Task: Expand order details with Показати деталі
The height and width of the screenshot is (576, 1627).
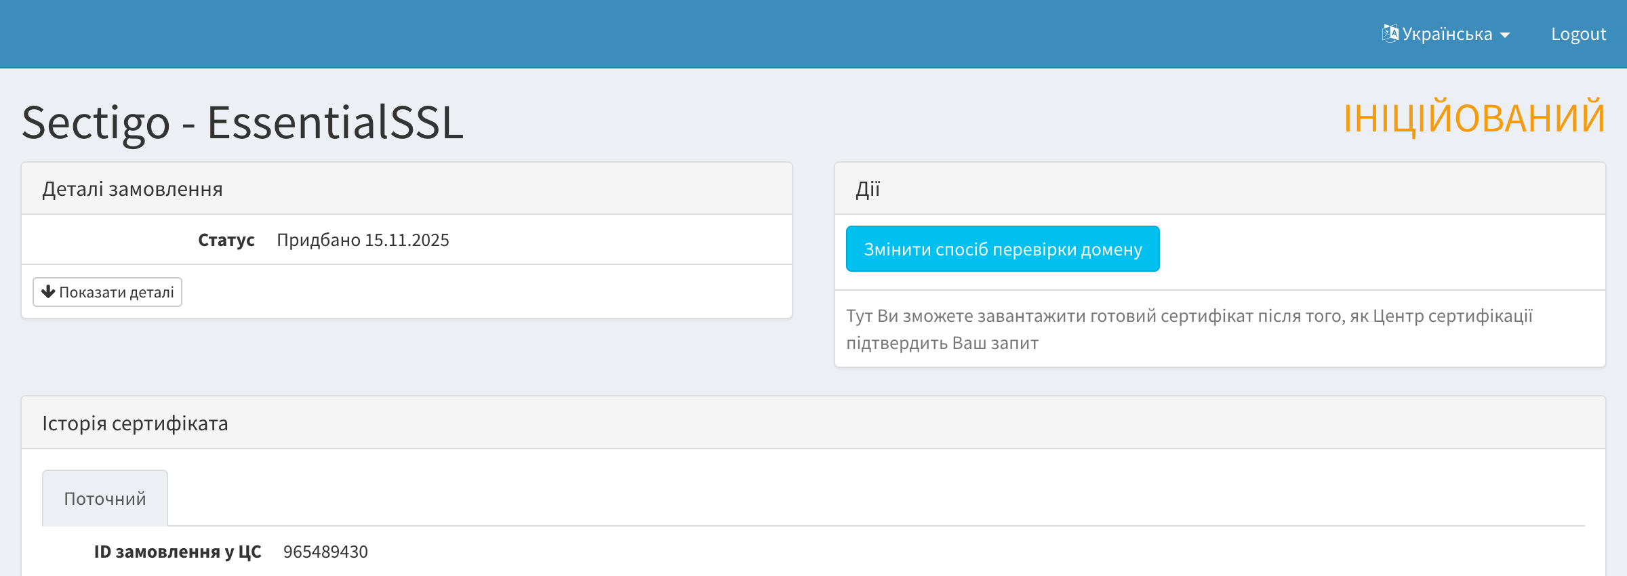Action: click(x=108, y=292)
